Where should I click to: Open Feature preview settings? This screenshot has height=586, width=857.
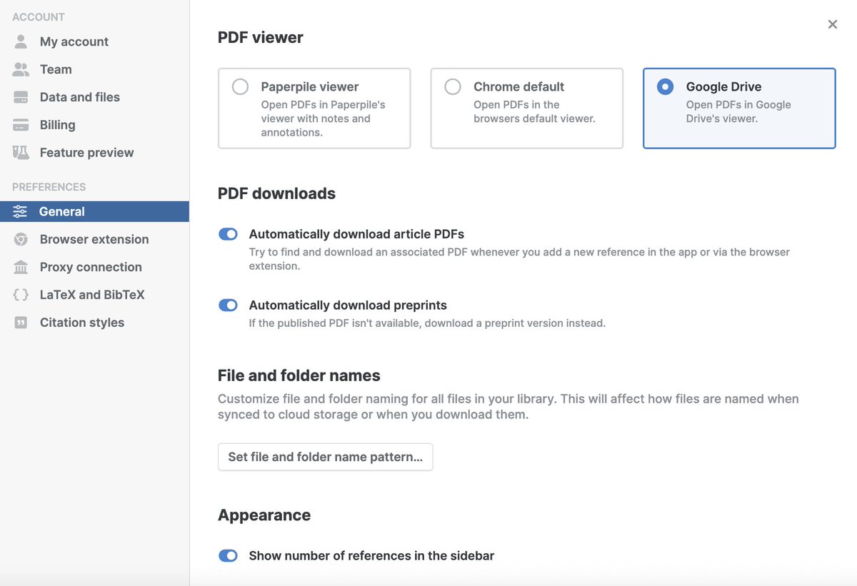tap(94, 153)
